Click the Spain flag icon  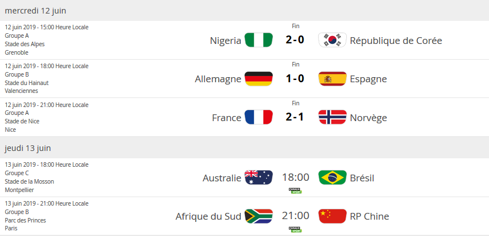(332, 79)
